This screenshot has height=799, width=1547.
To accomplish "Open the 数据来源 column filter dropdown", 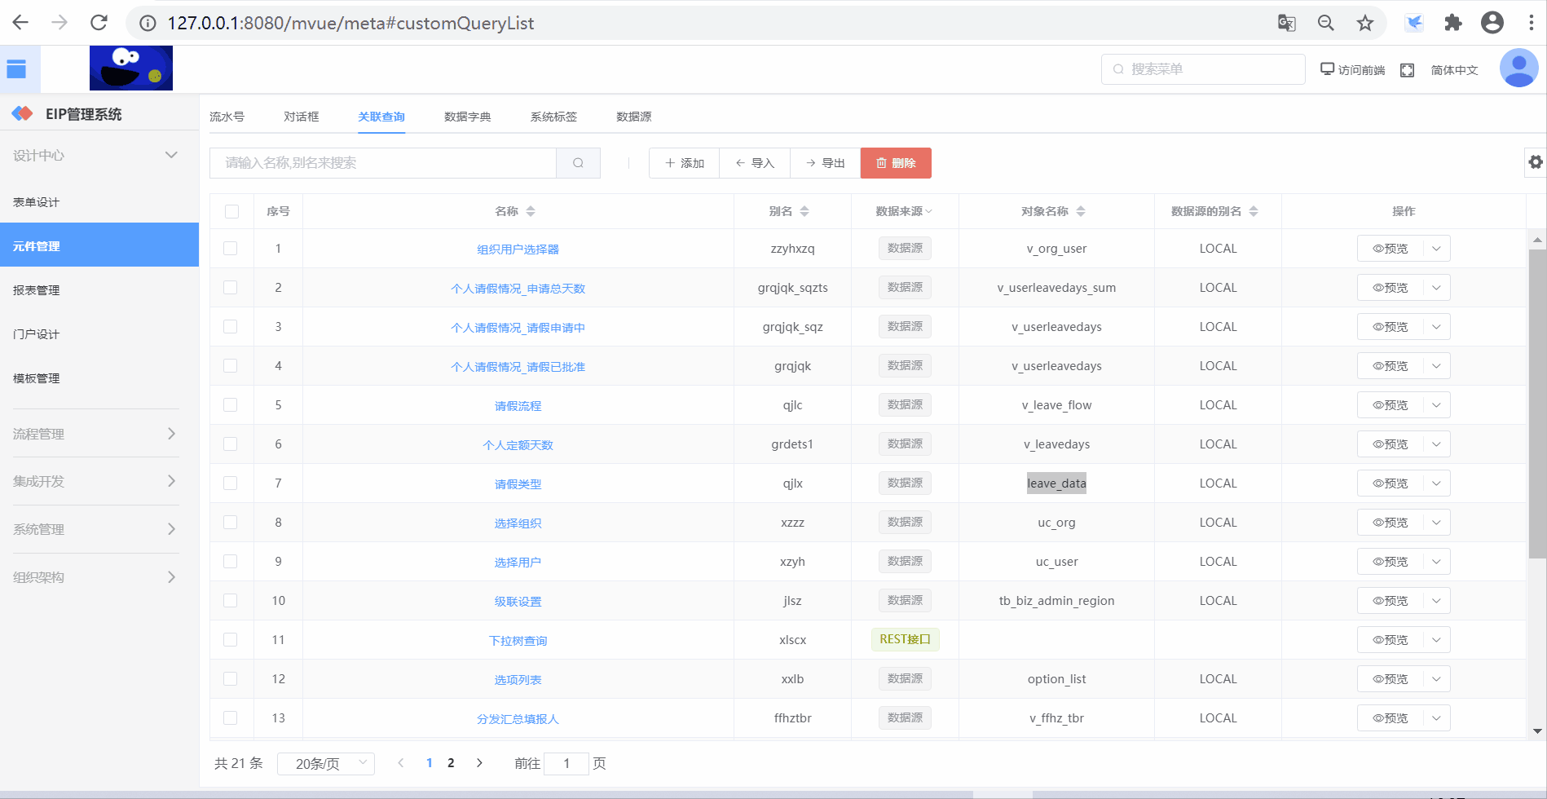I will (x=928, y=211).
